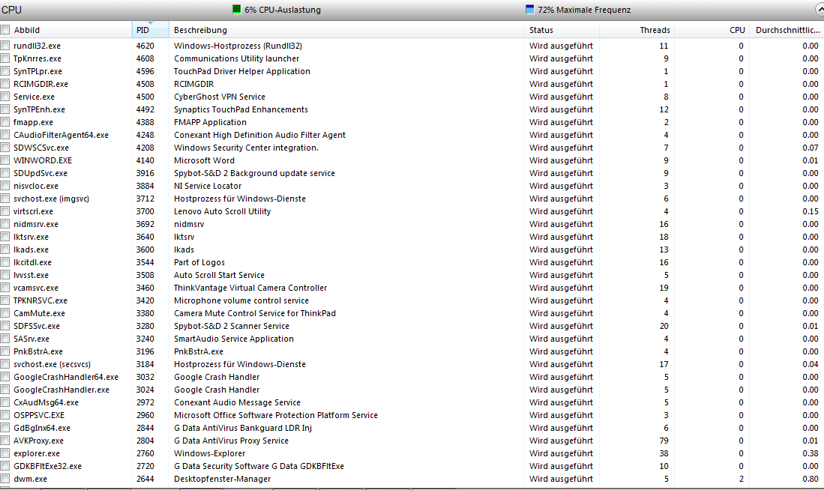Click the Conexant Audio Message Service description
This screenshot has width=824, height=490.
coord(237,402)
